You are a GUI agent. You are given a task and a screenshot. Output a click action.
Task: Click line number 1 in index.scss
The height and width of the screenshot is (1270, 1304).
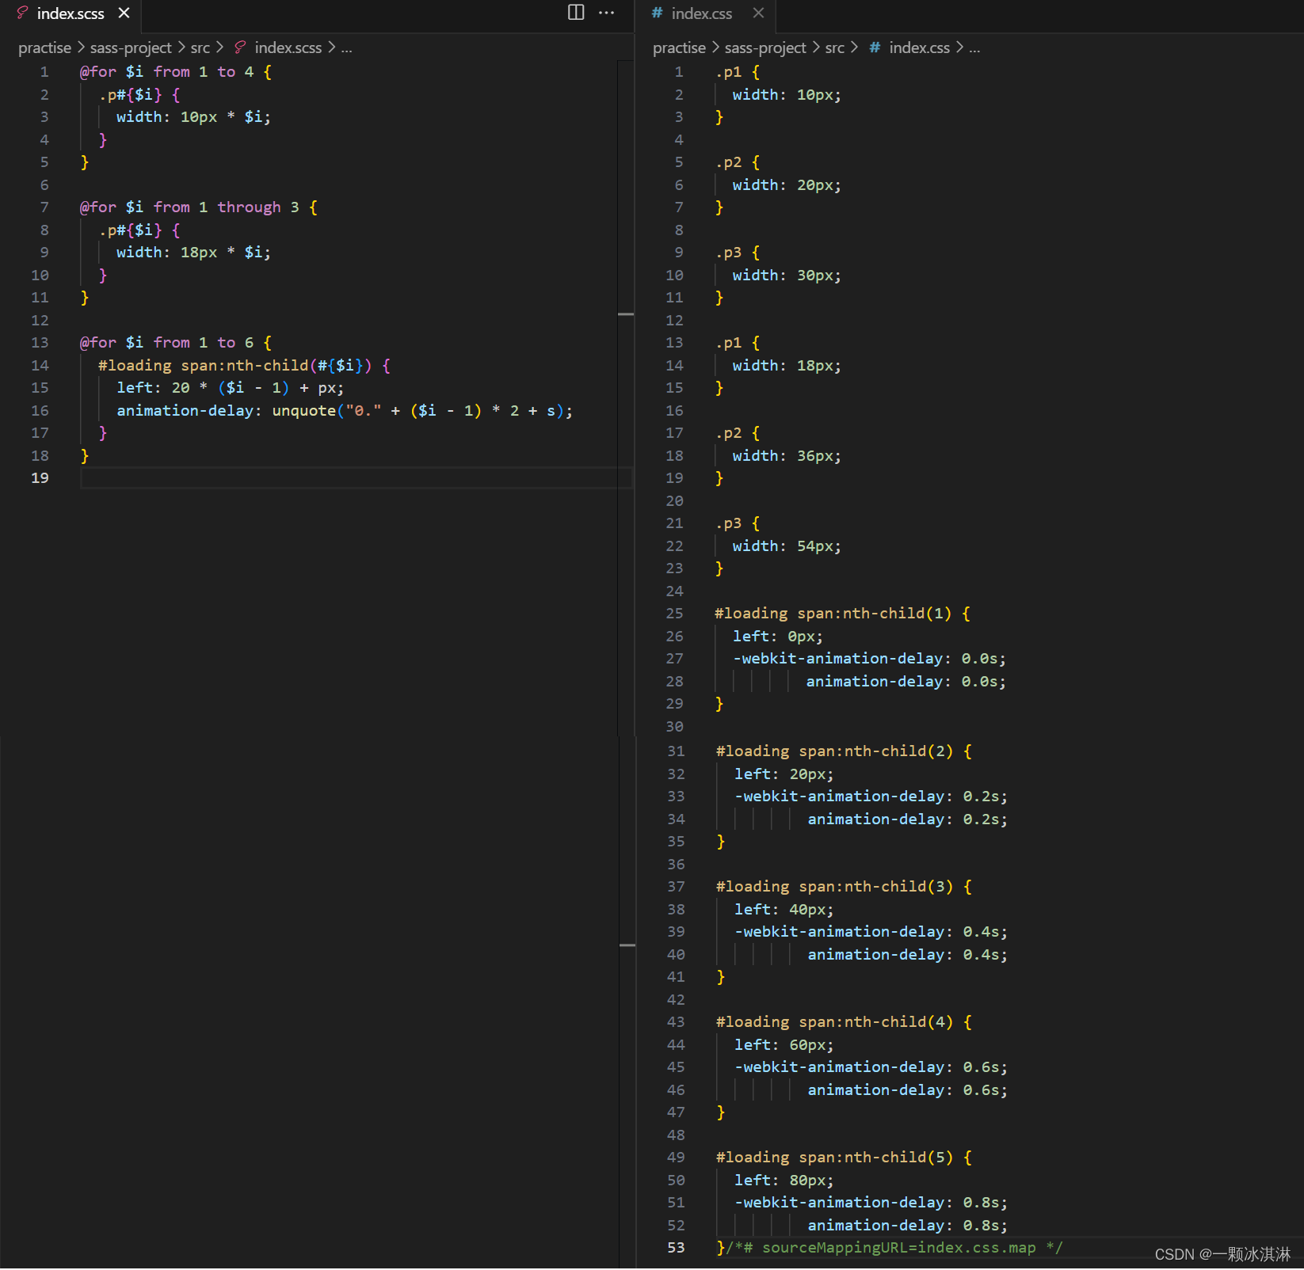click(44, 72)
